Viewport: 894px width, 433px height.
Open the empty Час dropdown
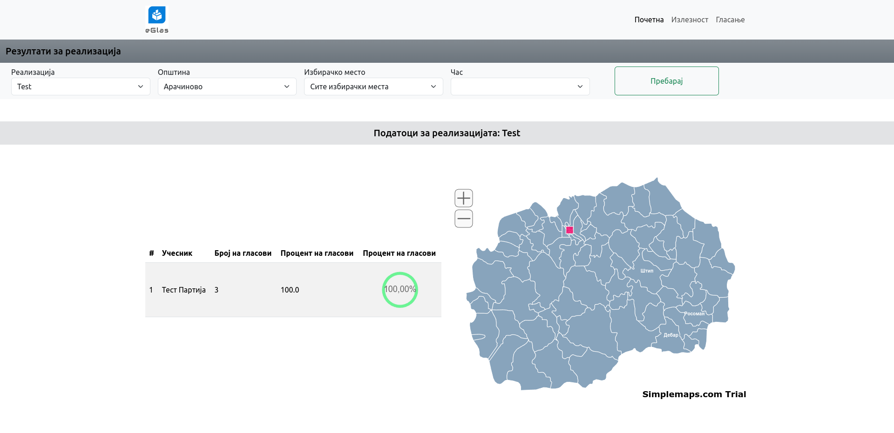(520, 87)
